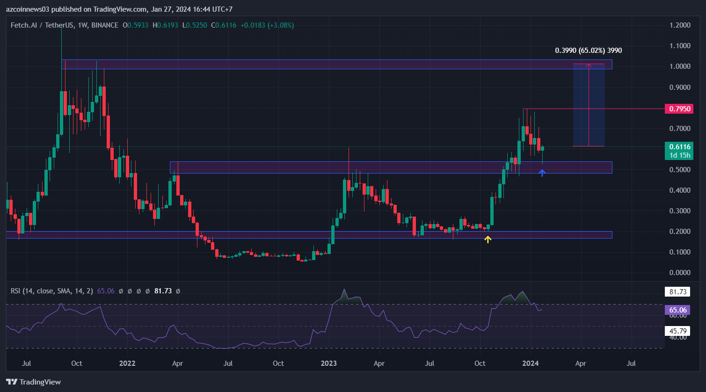This screenshot has height=392, width=706.
Task: Select the yellow up arrow marker
Action: (488, 240)
